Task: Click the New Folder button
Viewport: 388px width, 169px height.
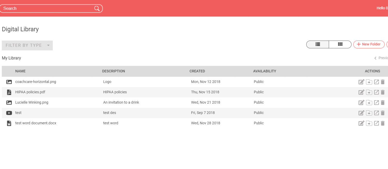Action: click(x=369, y=44)
